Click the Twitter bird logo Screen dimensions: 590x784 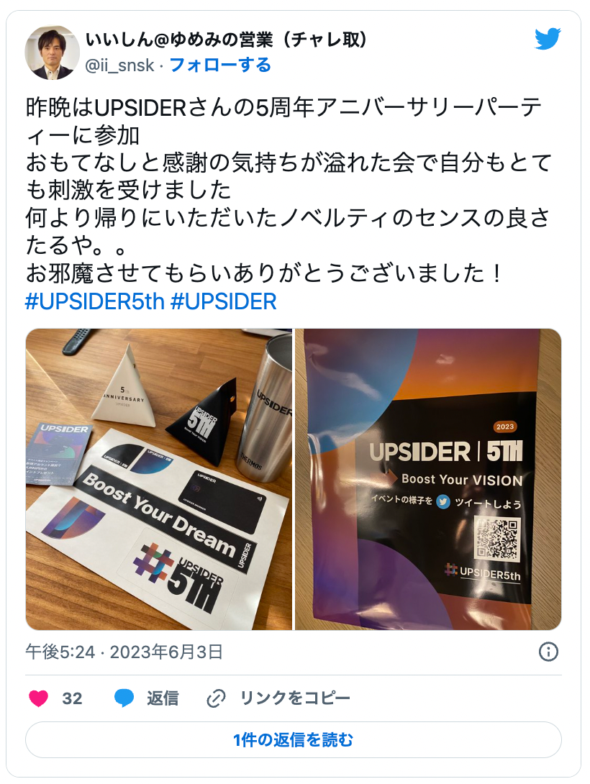click(x=548, y=39)
